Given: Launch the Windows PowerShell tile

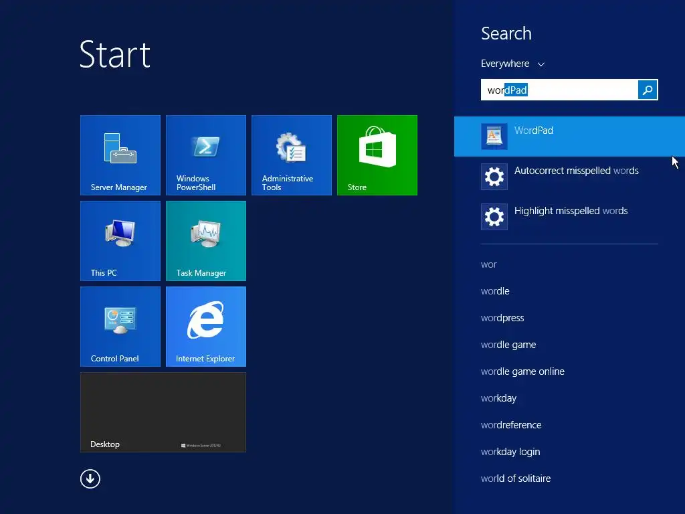Looking at the screenshot, I should (x=206, y=155).
